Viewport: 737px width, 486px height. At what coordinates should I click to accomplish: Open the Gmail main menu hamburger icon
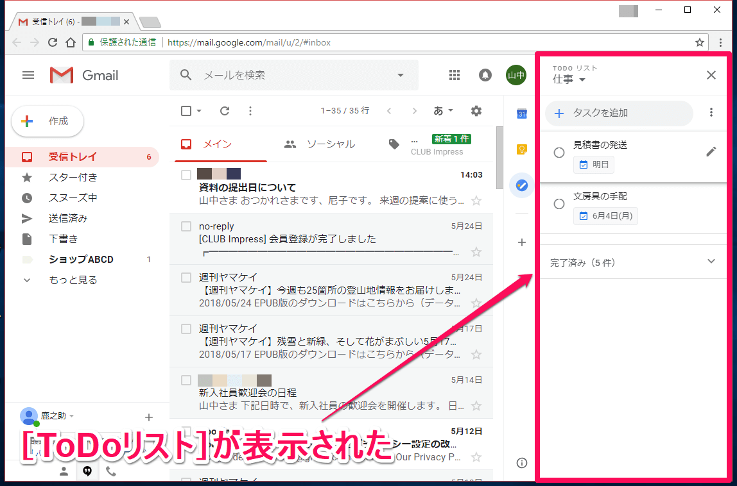(x=28, y=75)
